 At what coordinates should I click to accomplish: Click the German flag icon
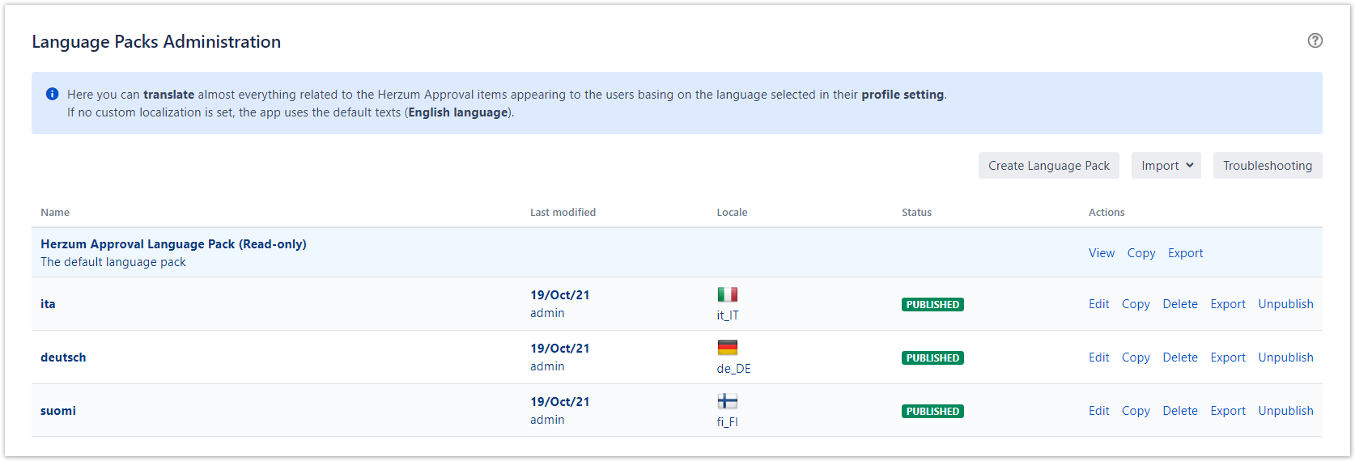727,348
